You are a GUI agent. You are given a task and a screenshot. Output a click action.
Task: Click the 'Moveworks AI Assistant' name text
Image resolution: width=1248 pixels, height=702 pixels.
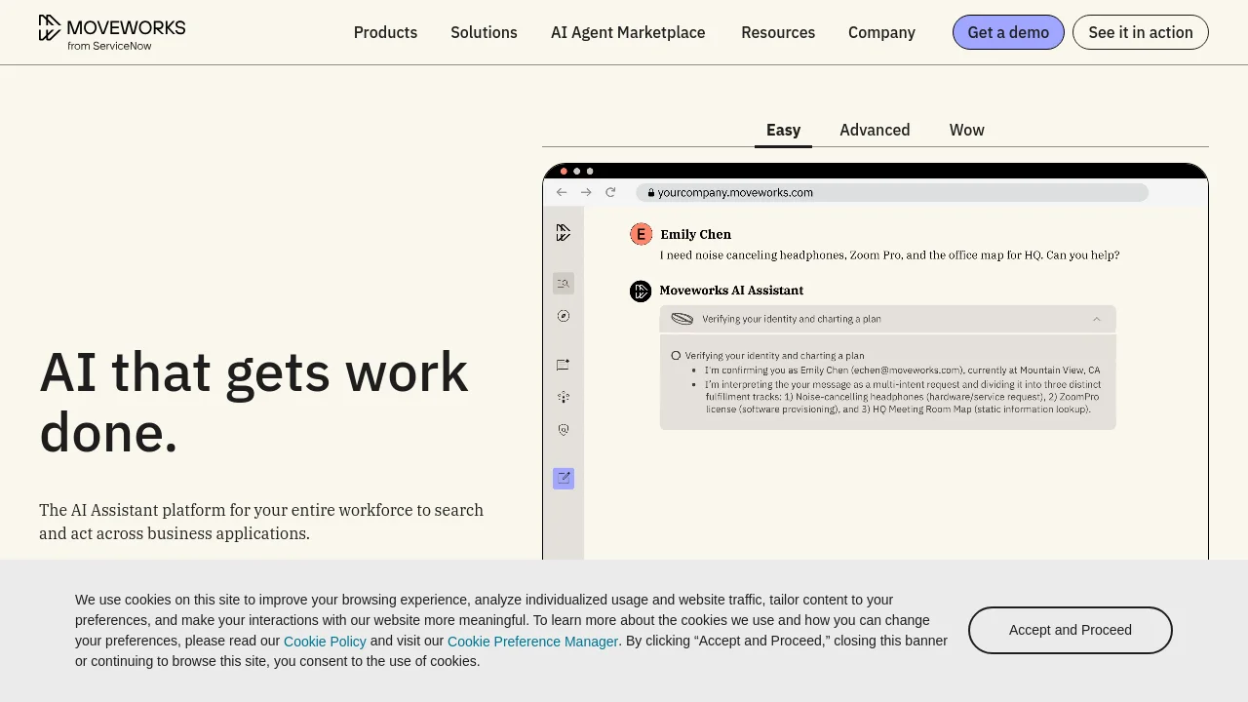[731, 291]
